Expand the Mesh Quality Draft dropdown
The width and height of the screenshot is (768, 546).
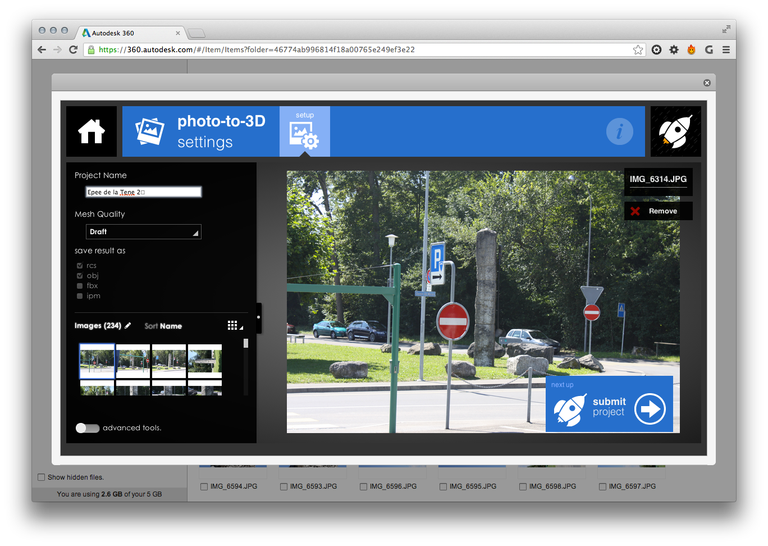point(143,232)
